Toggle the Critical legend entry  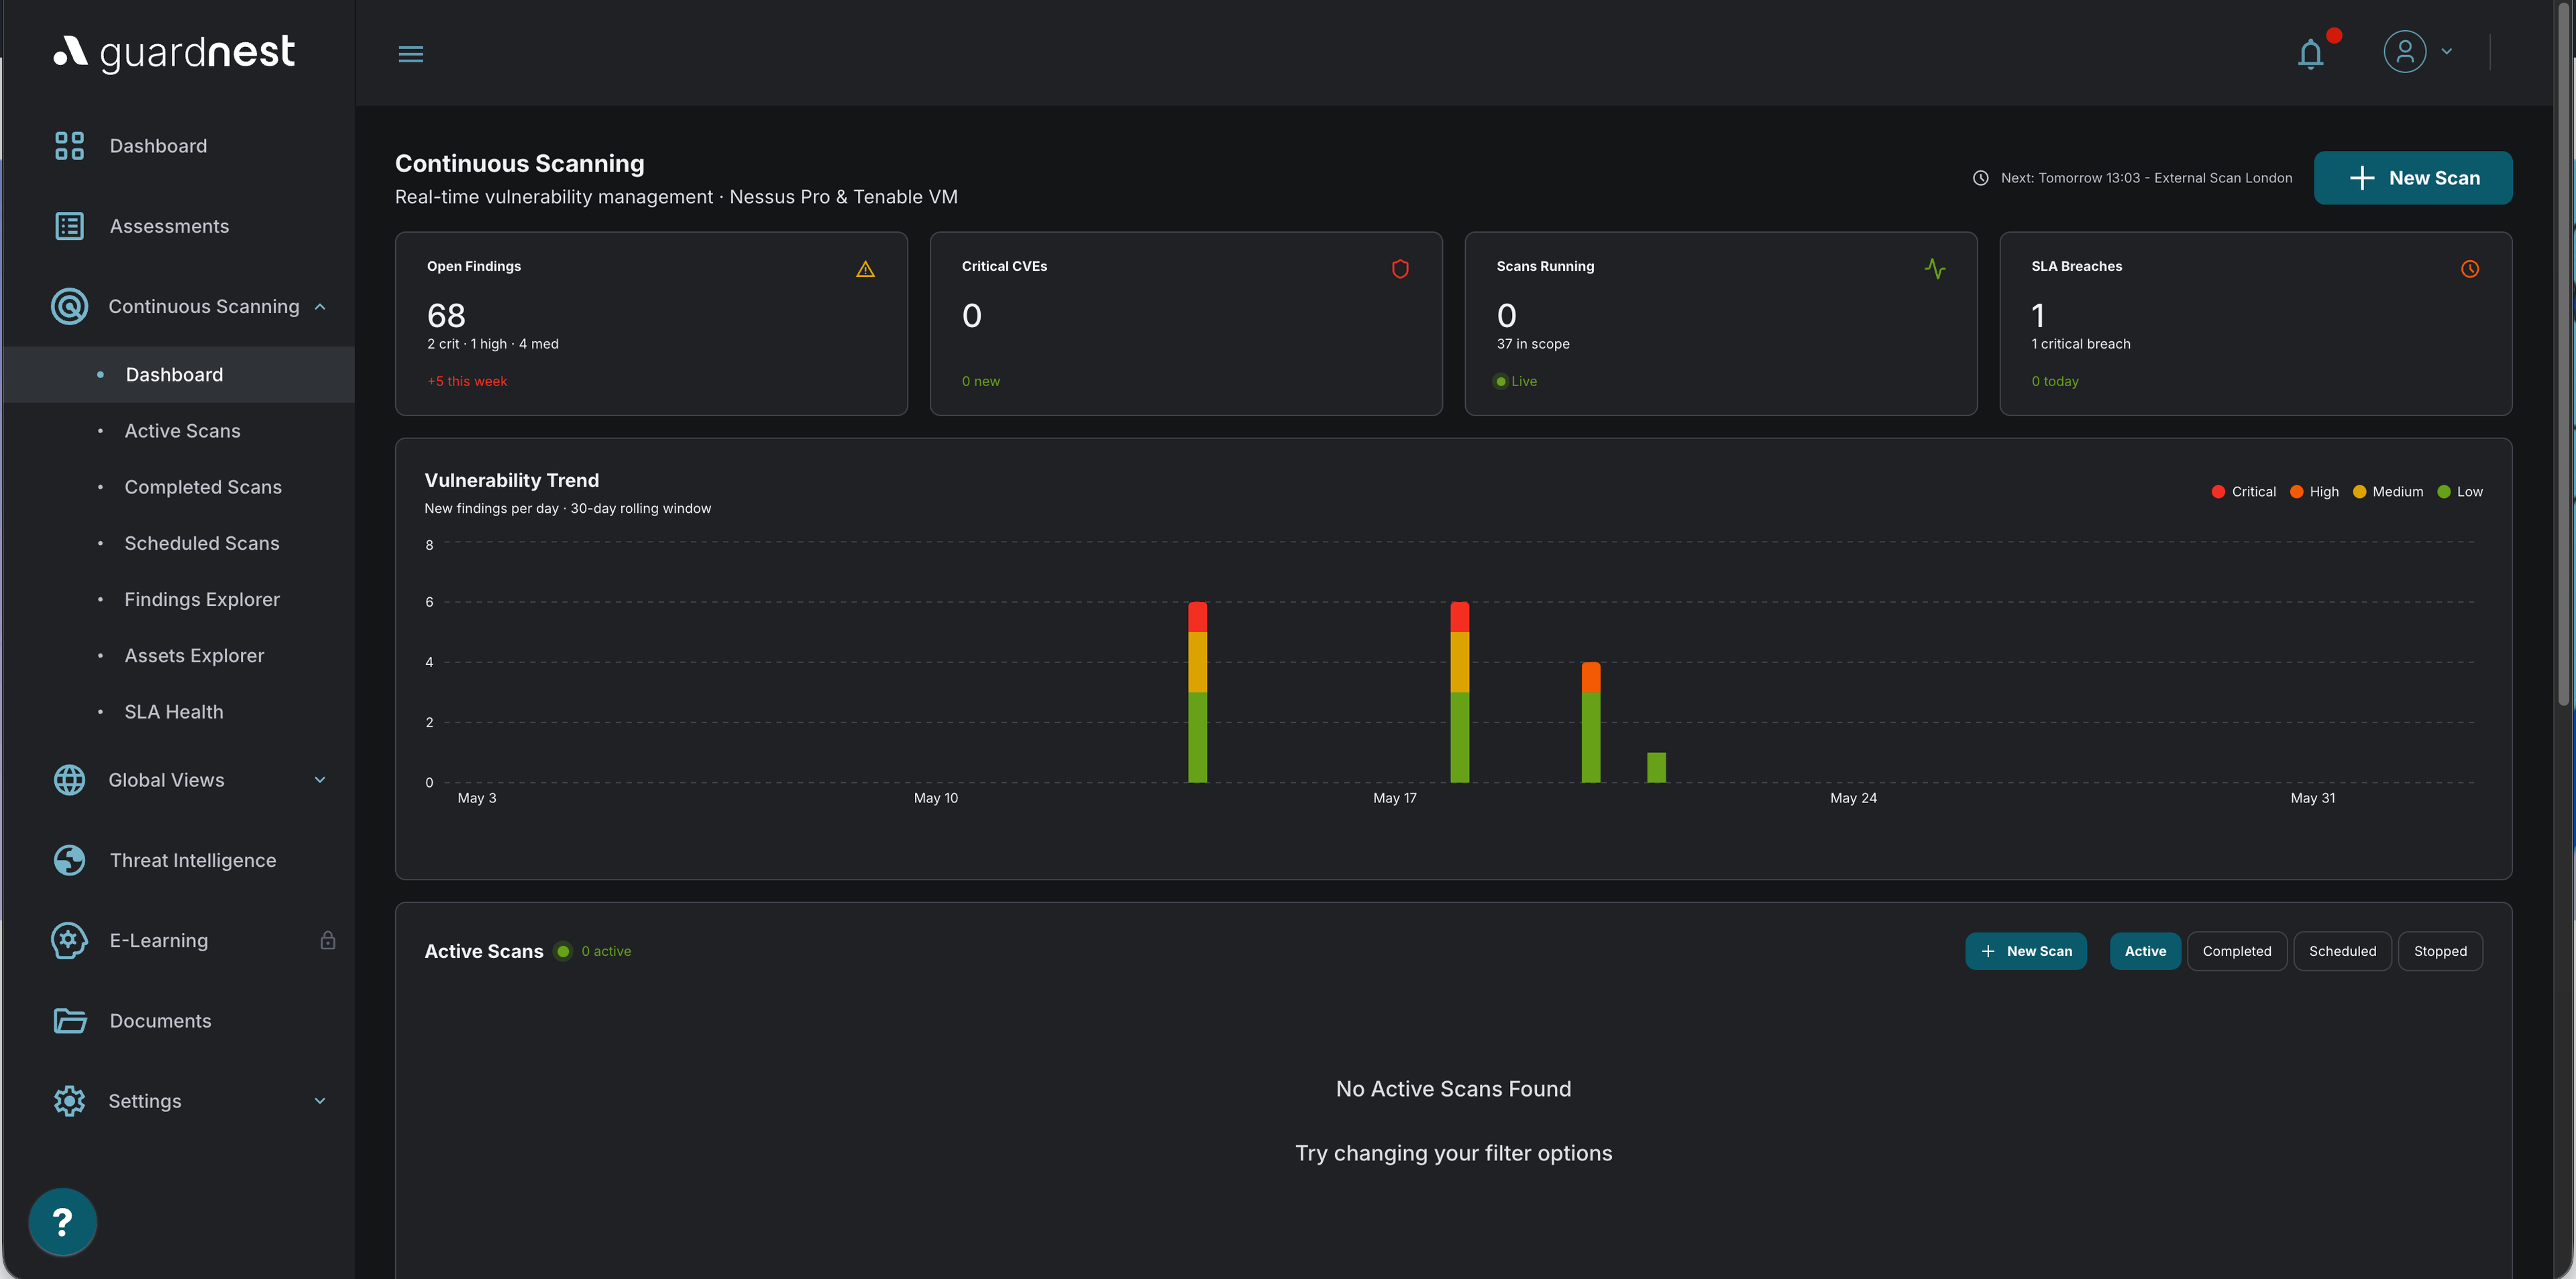2243,491
